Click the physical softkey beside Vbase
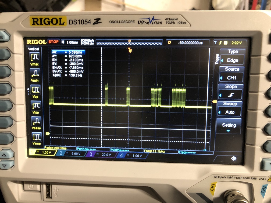271x203 pixels. 6,122
